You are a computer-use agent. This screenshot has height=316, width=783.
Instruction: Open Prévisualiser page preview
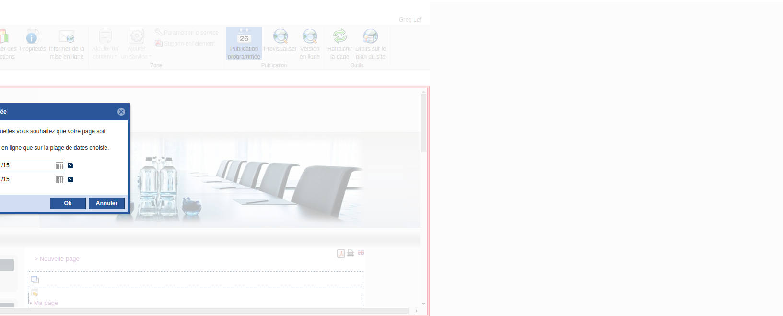pyautogui.click(x=280, y=42)
